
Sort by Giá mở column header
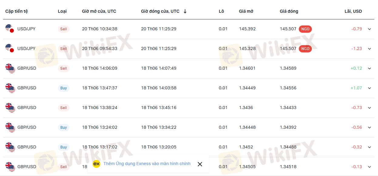point(246,11)
